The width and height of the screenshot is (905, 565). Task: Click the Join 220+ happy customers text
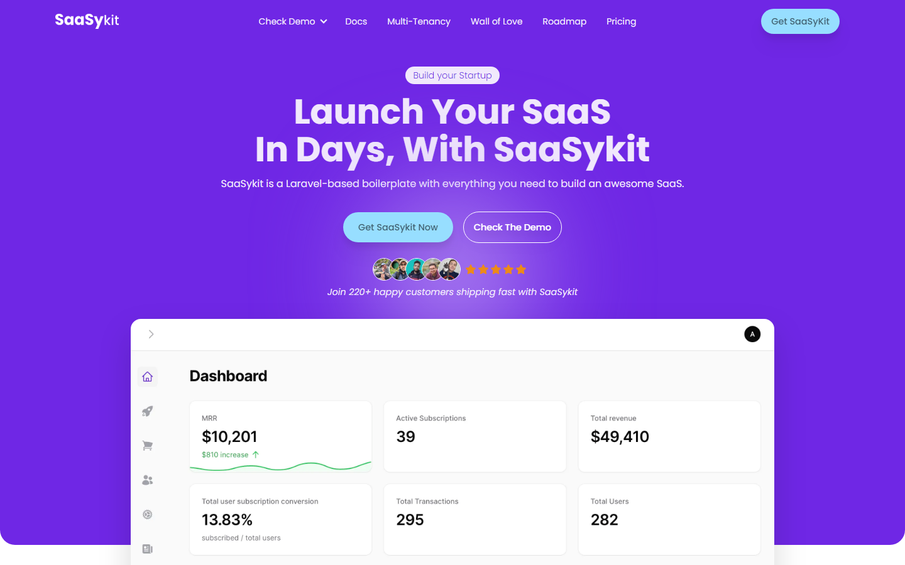coord(452,292)
